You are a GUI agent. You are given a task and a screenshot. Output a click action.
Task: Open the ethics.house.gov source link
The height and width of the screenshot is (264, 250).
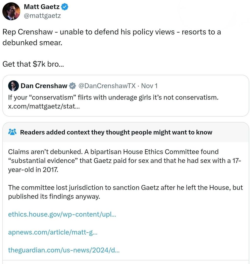pyautogui.click(x=62, y=214)
